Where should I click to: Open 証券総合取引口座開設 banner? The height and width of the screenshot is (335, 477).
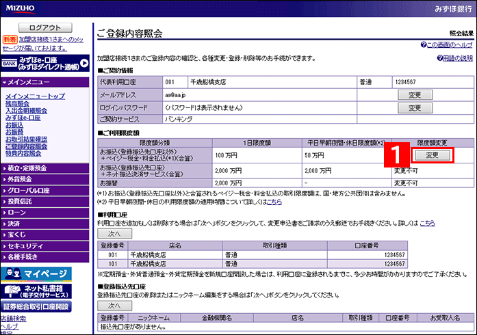pyautogui.click(x=36, y=306)
